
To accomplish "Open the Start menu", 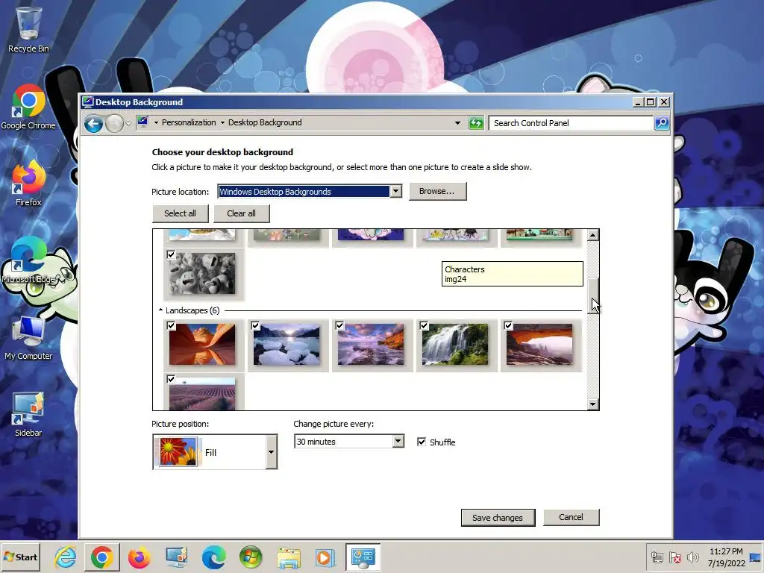I will click(21, 557).
